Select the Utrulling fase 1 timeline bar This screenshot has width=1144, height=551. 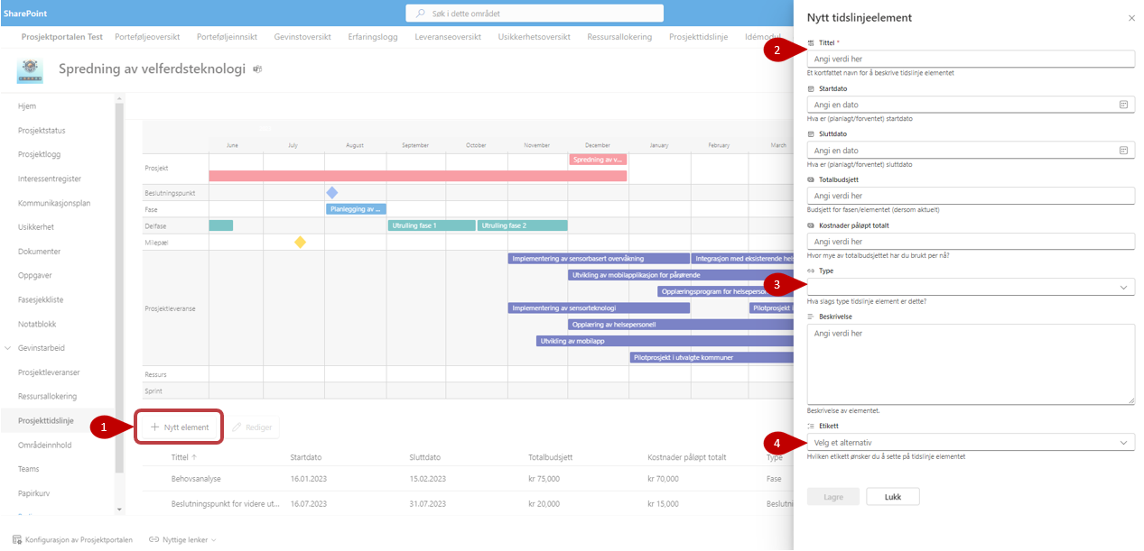(x=431, y=225)
